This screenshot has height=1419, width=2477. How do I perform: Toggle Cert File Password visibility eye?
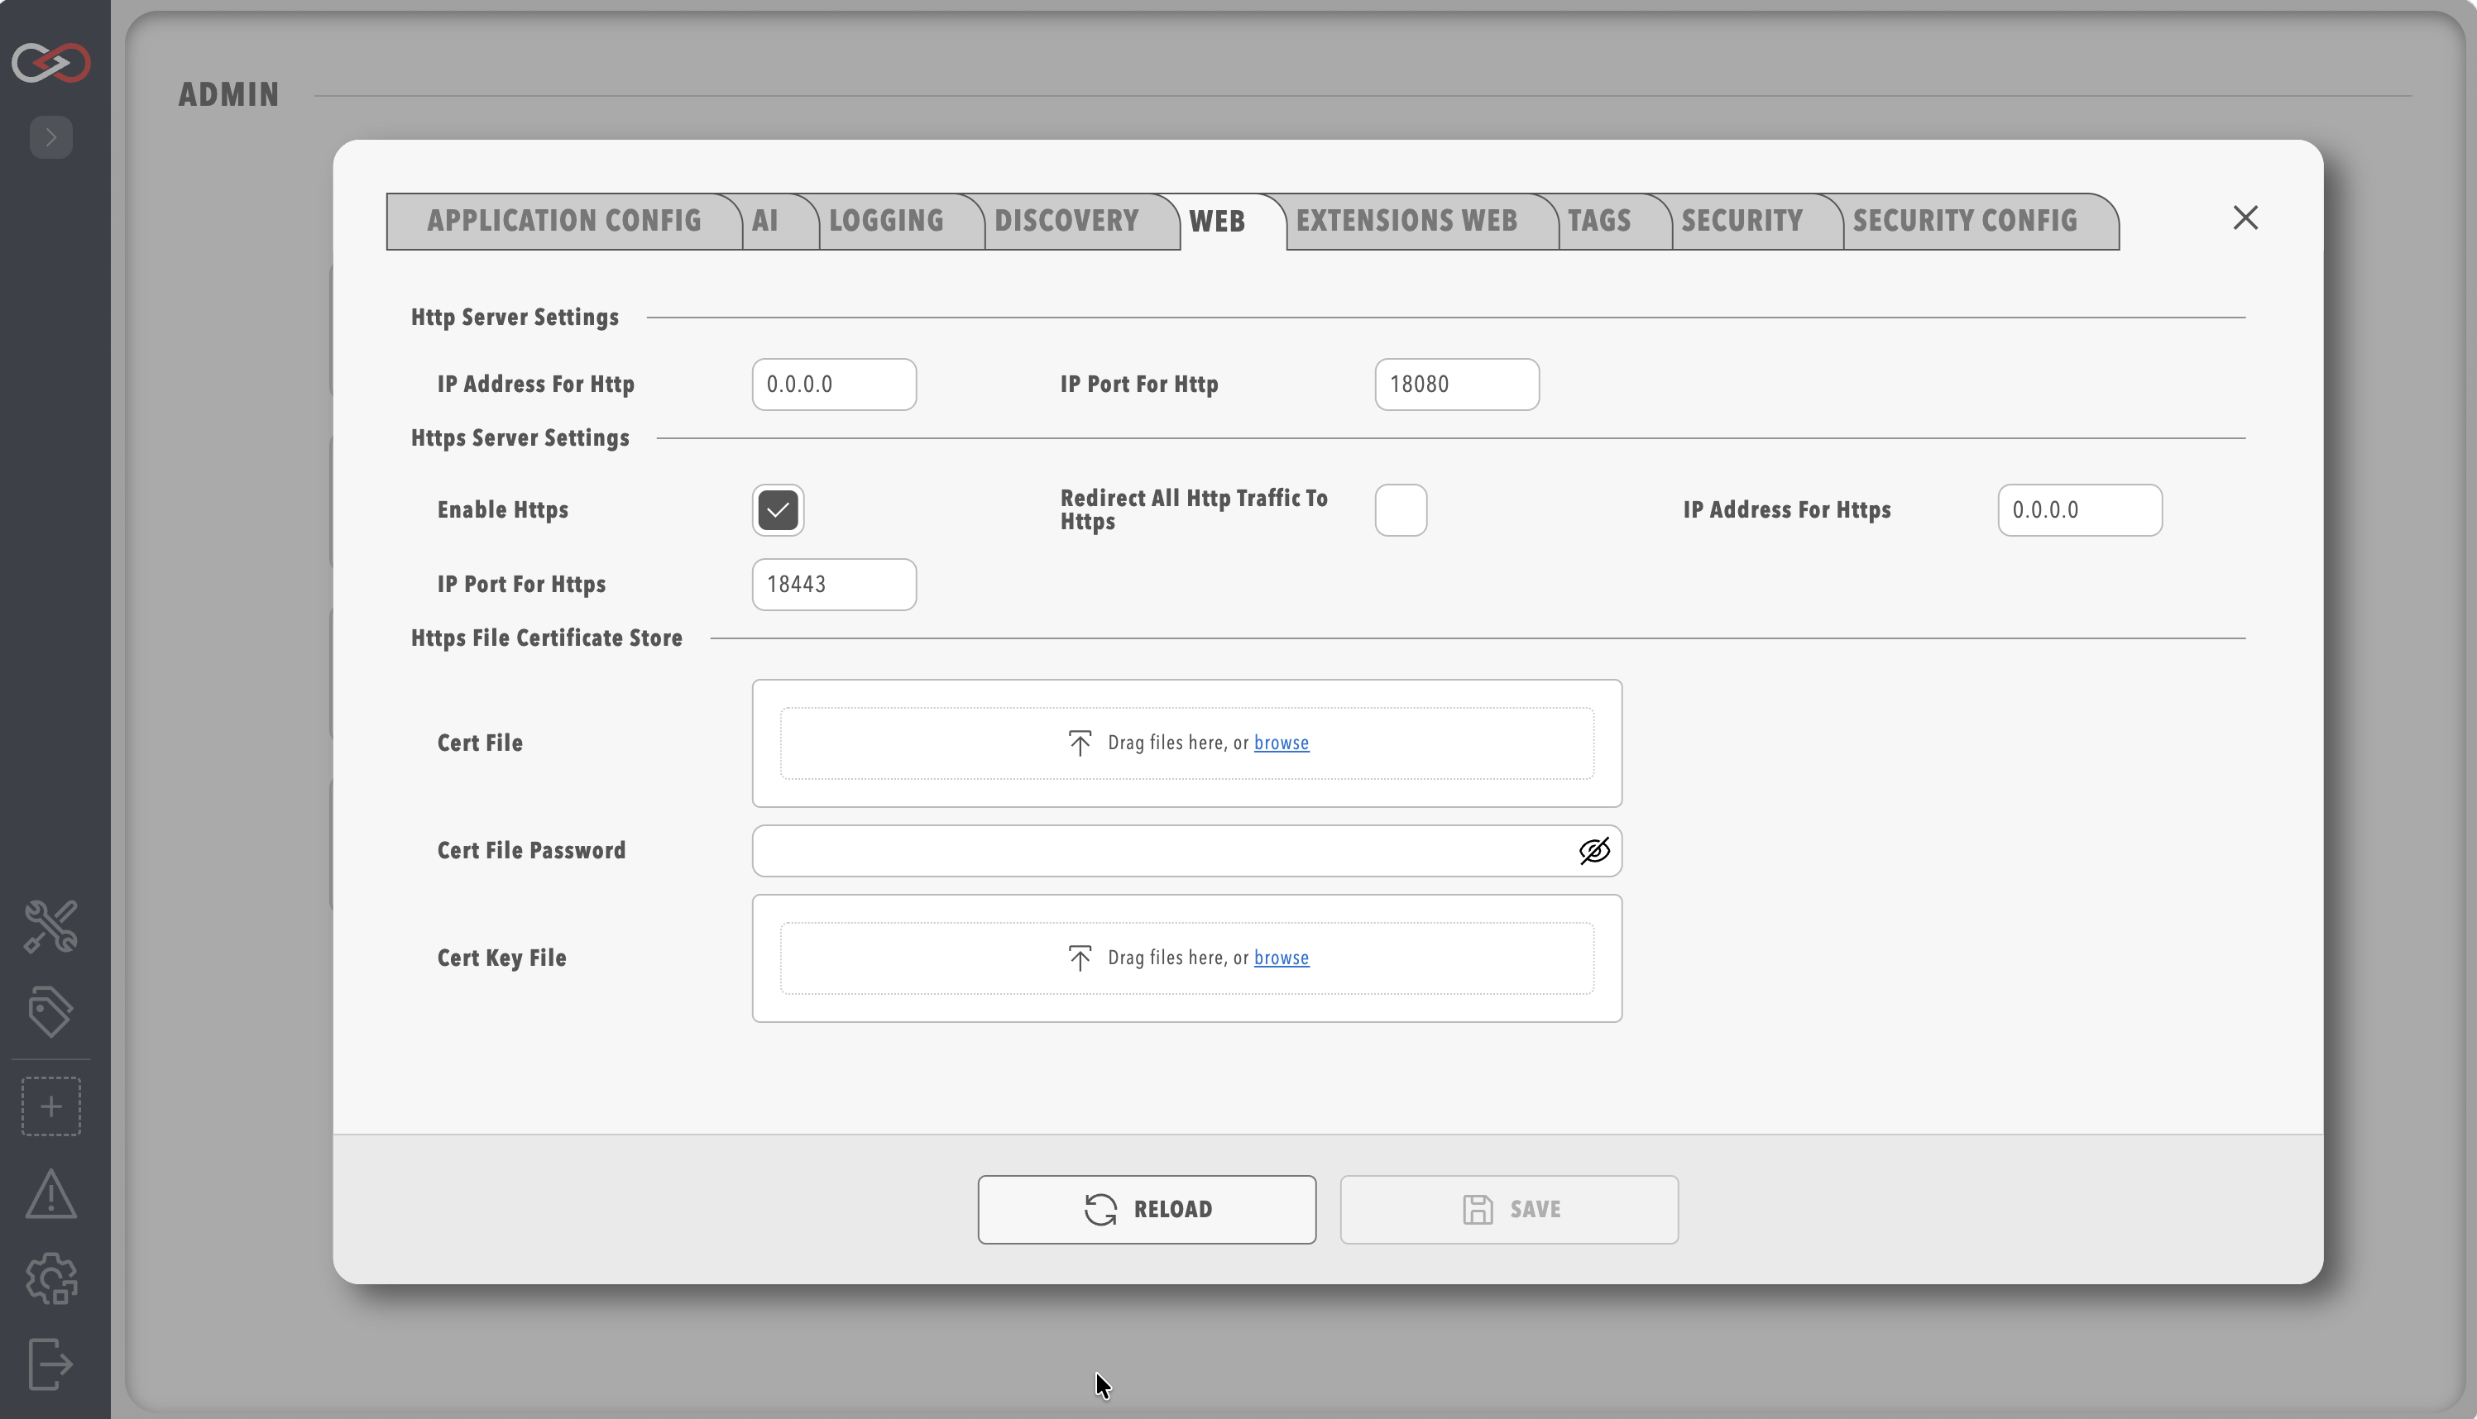point(1593,851)
